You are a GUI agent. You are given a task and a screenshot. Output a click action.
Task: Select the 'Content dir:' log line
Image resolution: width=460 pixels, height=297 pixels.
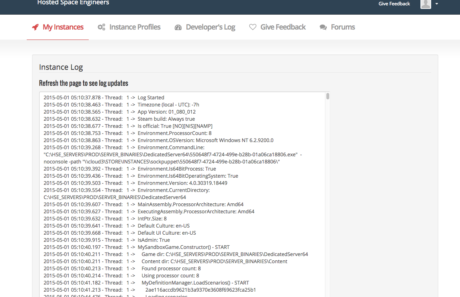coord(165,261)
